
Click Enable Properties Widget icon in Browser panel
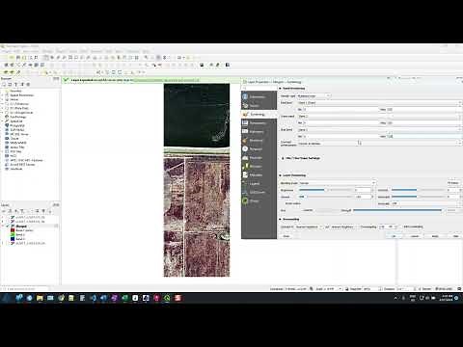(x=28, y=84)
